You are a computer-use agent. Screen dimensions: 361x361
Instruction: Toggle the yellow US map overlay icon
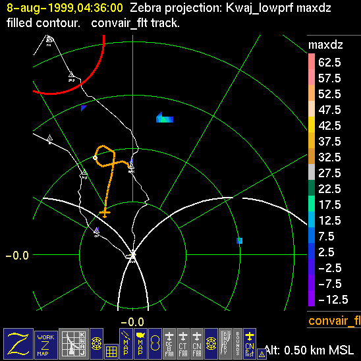140,344
